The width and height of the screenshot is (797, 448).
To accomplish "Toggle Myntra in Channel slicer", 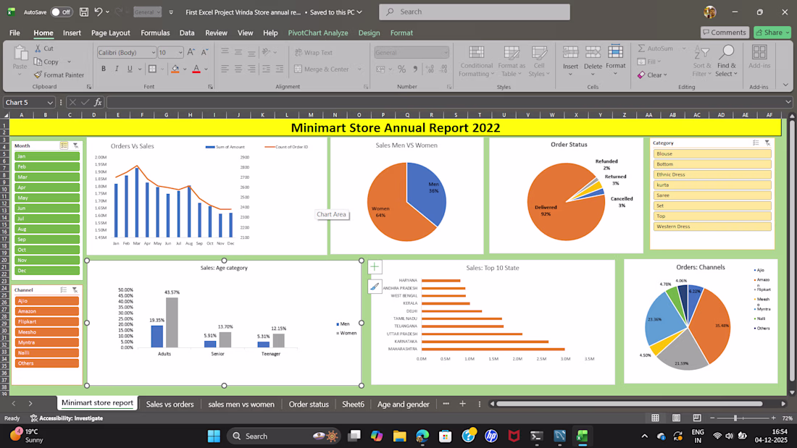I will click(47, 342).
